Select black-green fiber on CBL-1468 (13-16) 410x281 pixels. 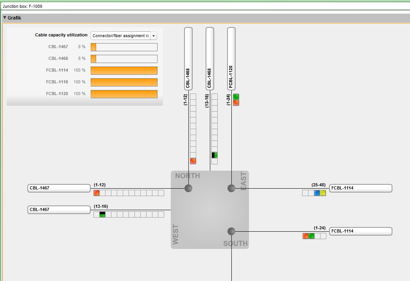click(x=215, y=155)
